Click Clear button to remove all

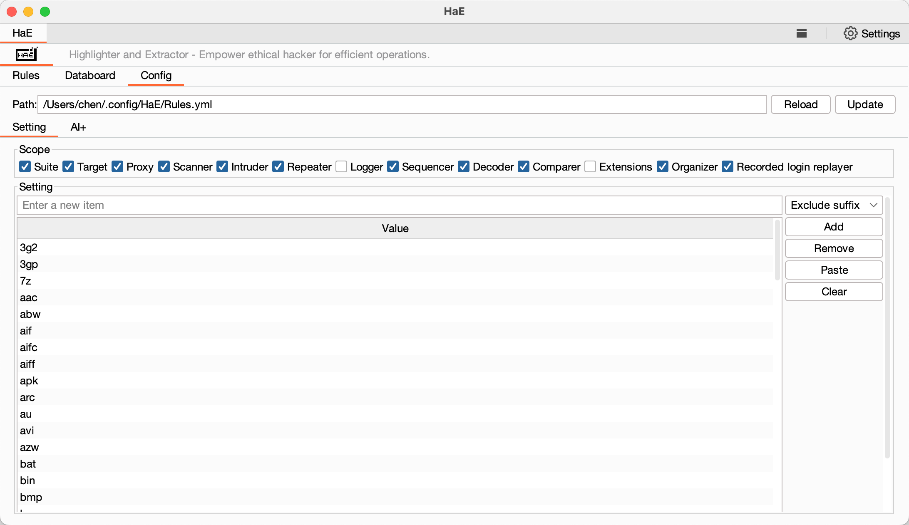(833, 292)
